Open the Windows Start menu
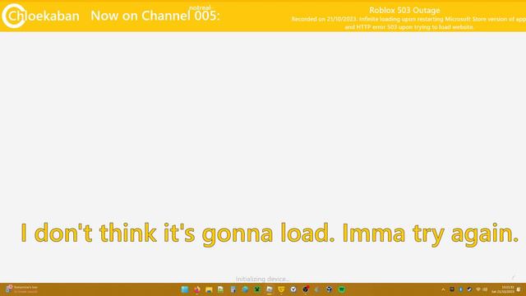The image size is (526, 296). click(184, 289)
